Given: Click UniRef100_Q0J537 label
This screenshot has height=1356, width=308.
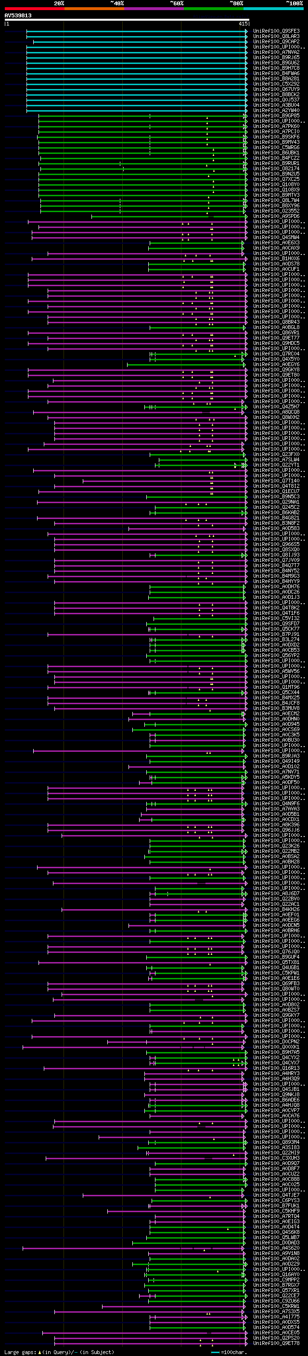Looking at the screenshot, I should coord(276,100).
